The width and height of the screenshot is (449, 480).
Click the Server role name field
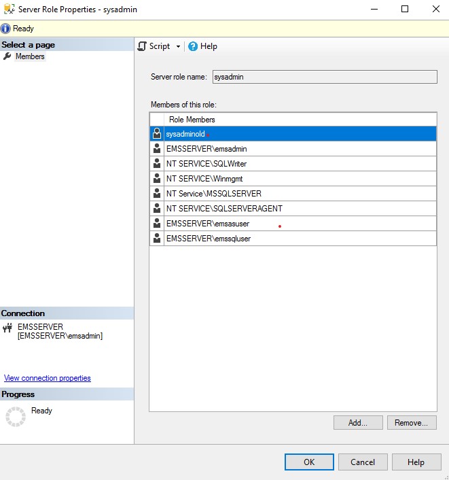(x=325, y=77)
